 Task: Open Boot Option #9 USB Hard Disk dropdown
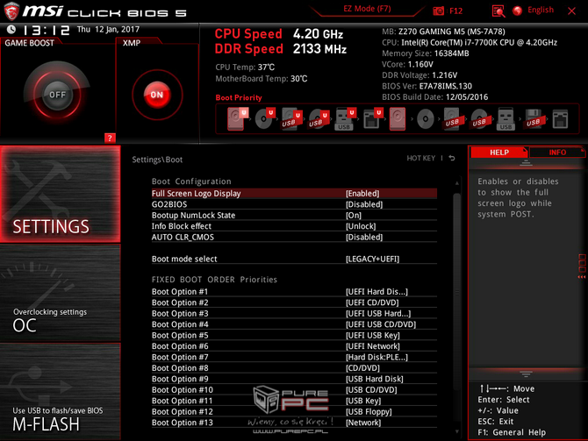374,379
